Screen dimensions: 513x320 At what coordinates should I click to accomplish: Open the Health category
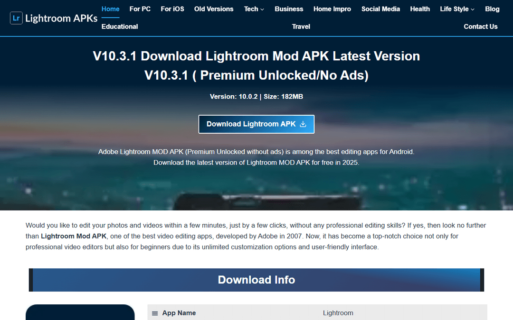coord(420,9)
